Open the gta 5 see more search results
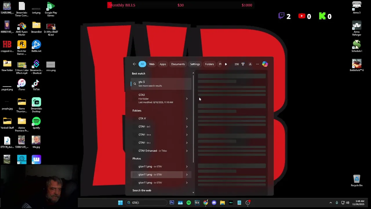The height and width of the screenshot is (209, 371). (x=161, y=84)
